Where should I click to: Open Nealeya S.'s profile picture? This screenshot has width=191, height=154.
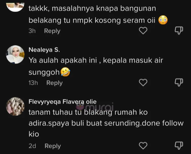point(15,55)
